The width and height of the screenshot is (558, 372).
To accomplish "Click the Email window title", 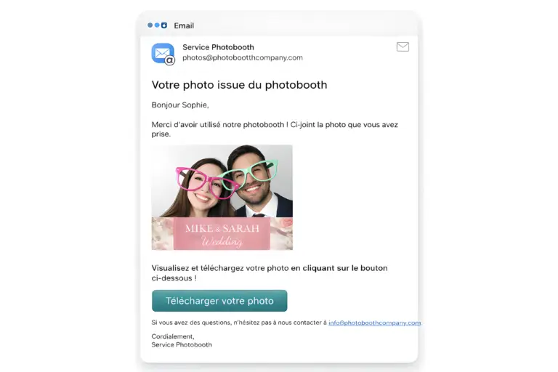I will (x=184, y=25).
